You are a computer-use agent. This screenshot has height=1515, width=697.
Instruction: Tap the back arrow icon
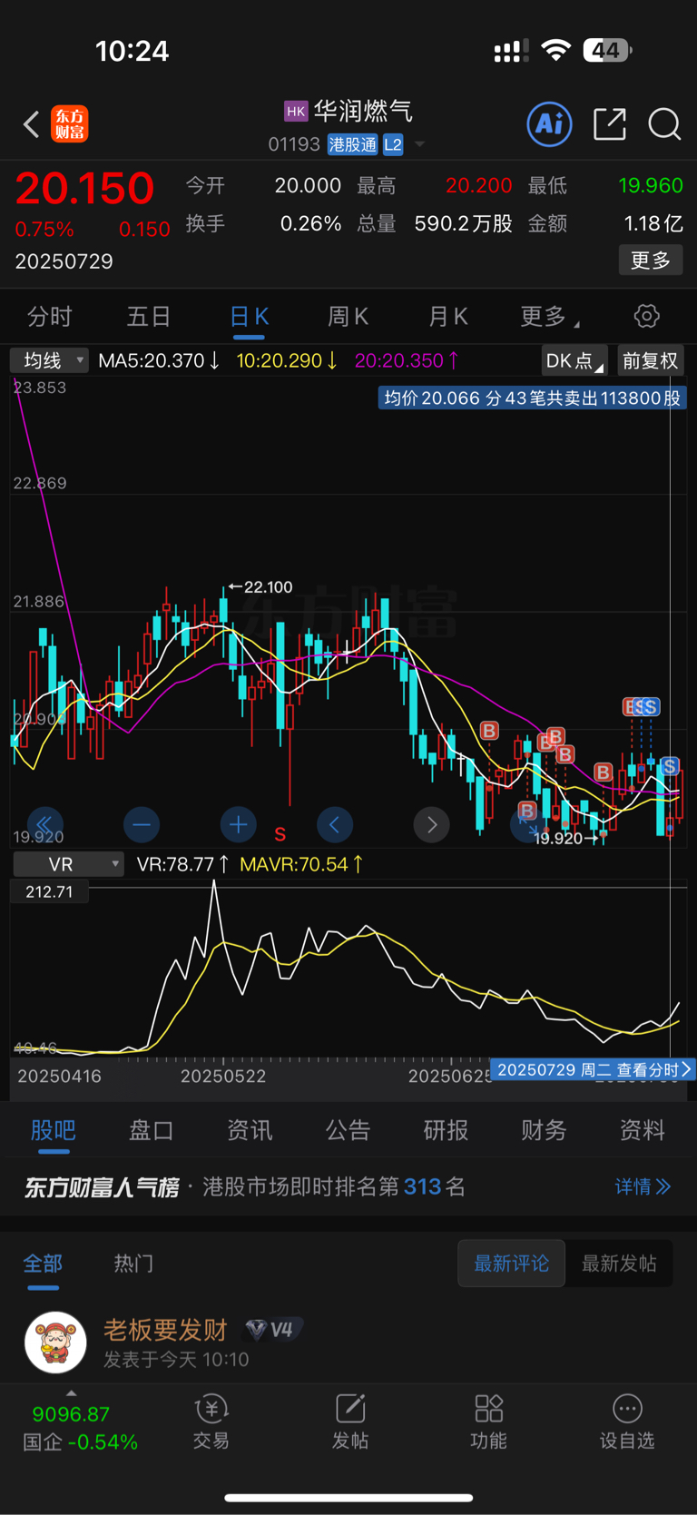[32, 123]
